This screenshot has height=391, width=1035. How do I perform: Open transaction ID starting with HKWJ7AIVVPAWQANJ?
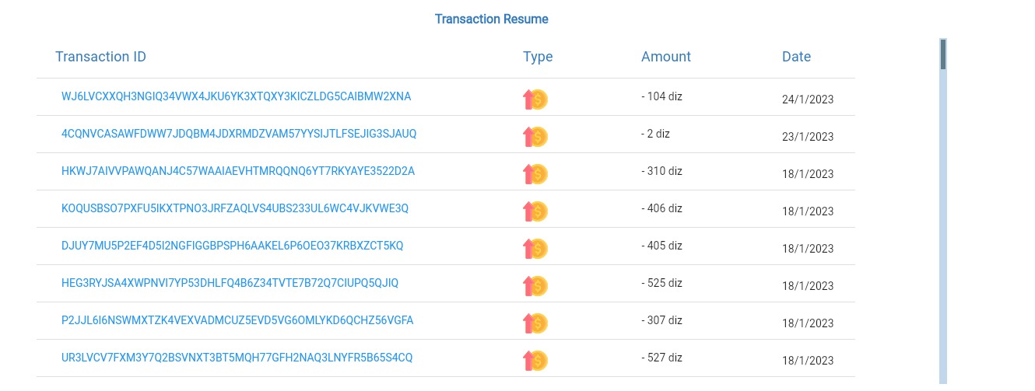pos(238,171)
